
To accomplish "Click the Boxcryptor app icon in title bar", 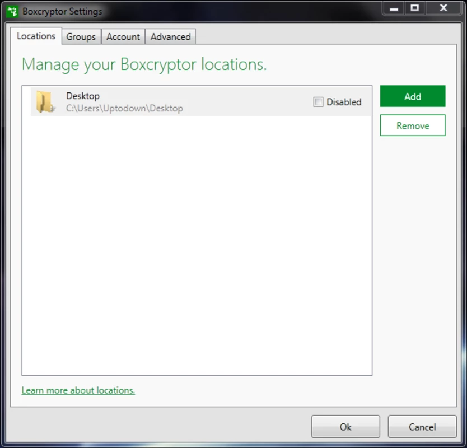I will 12,12.
